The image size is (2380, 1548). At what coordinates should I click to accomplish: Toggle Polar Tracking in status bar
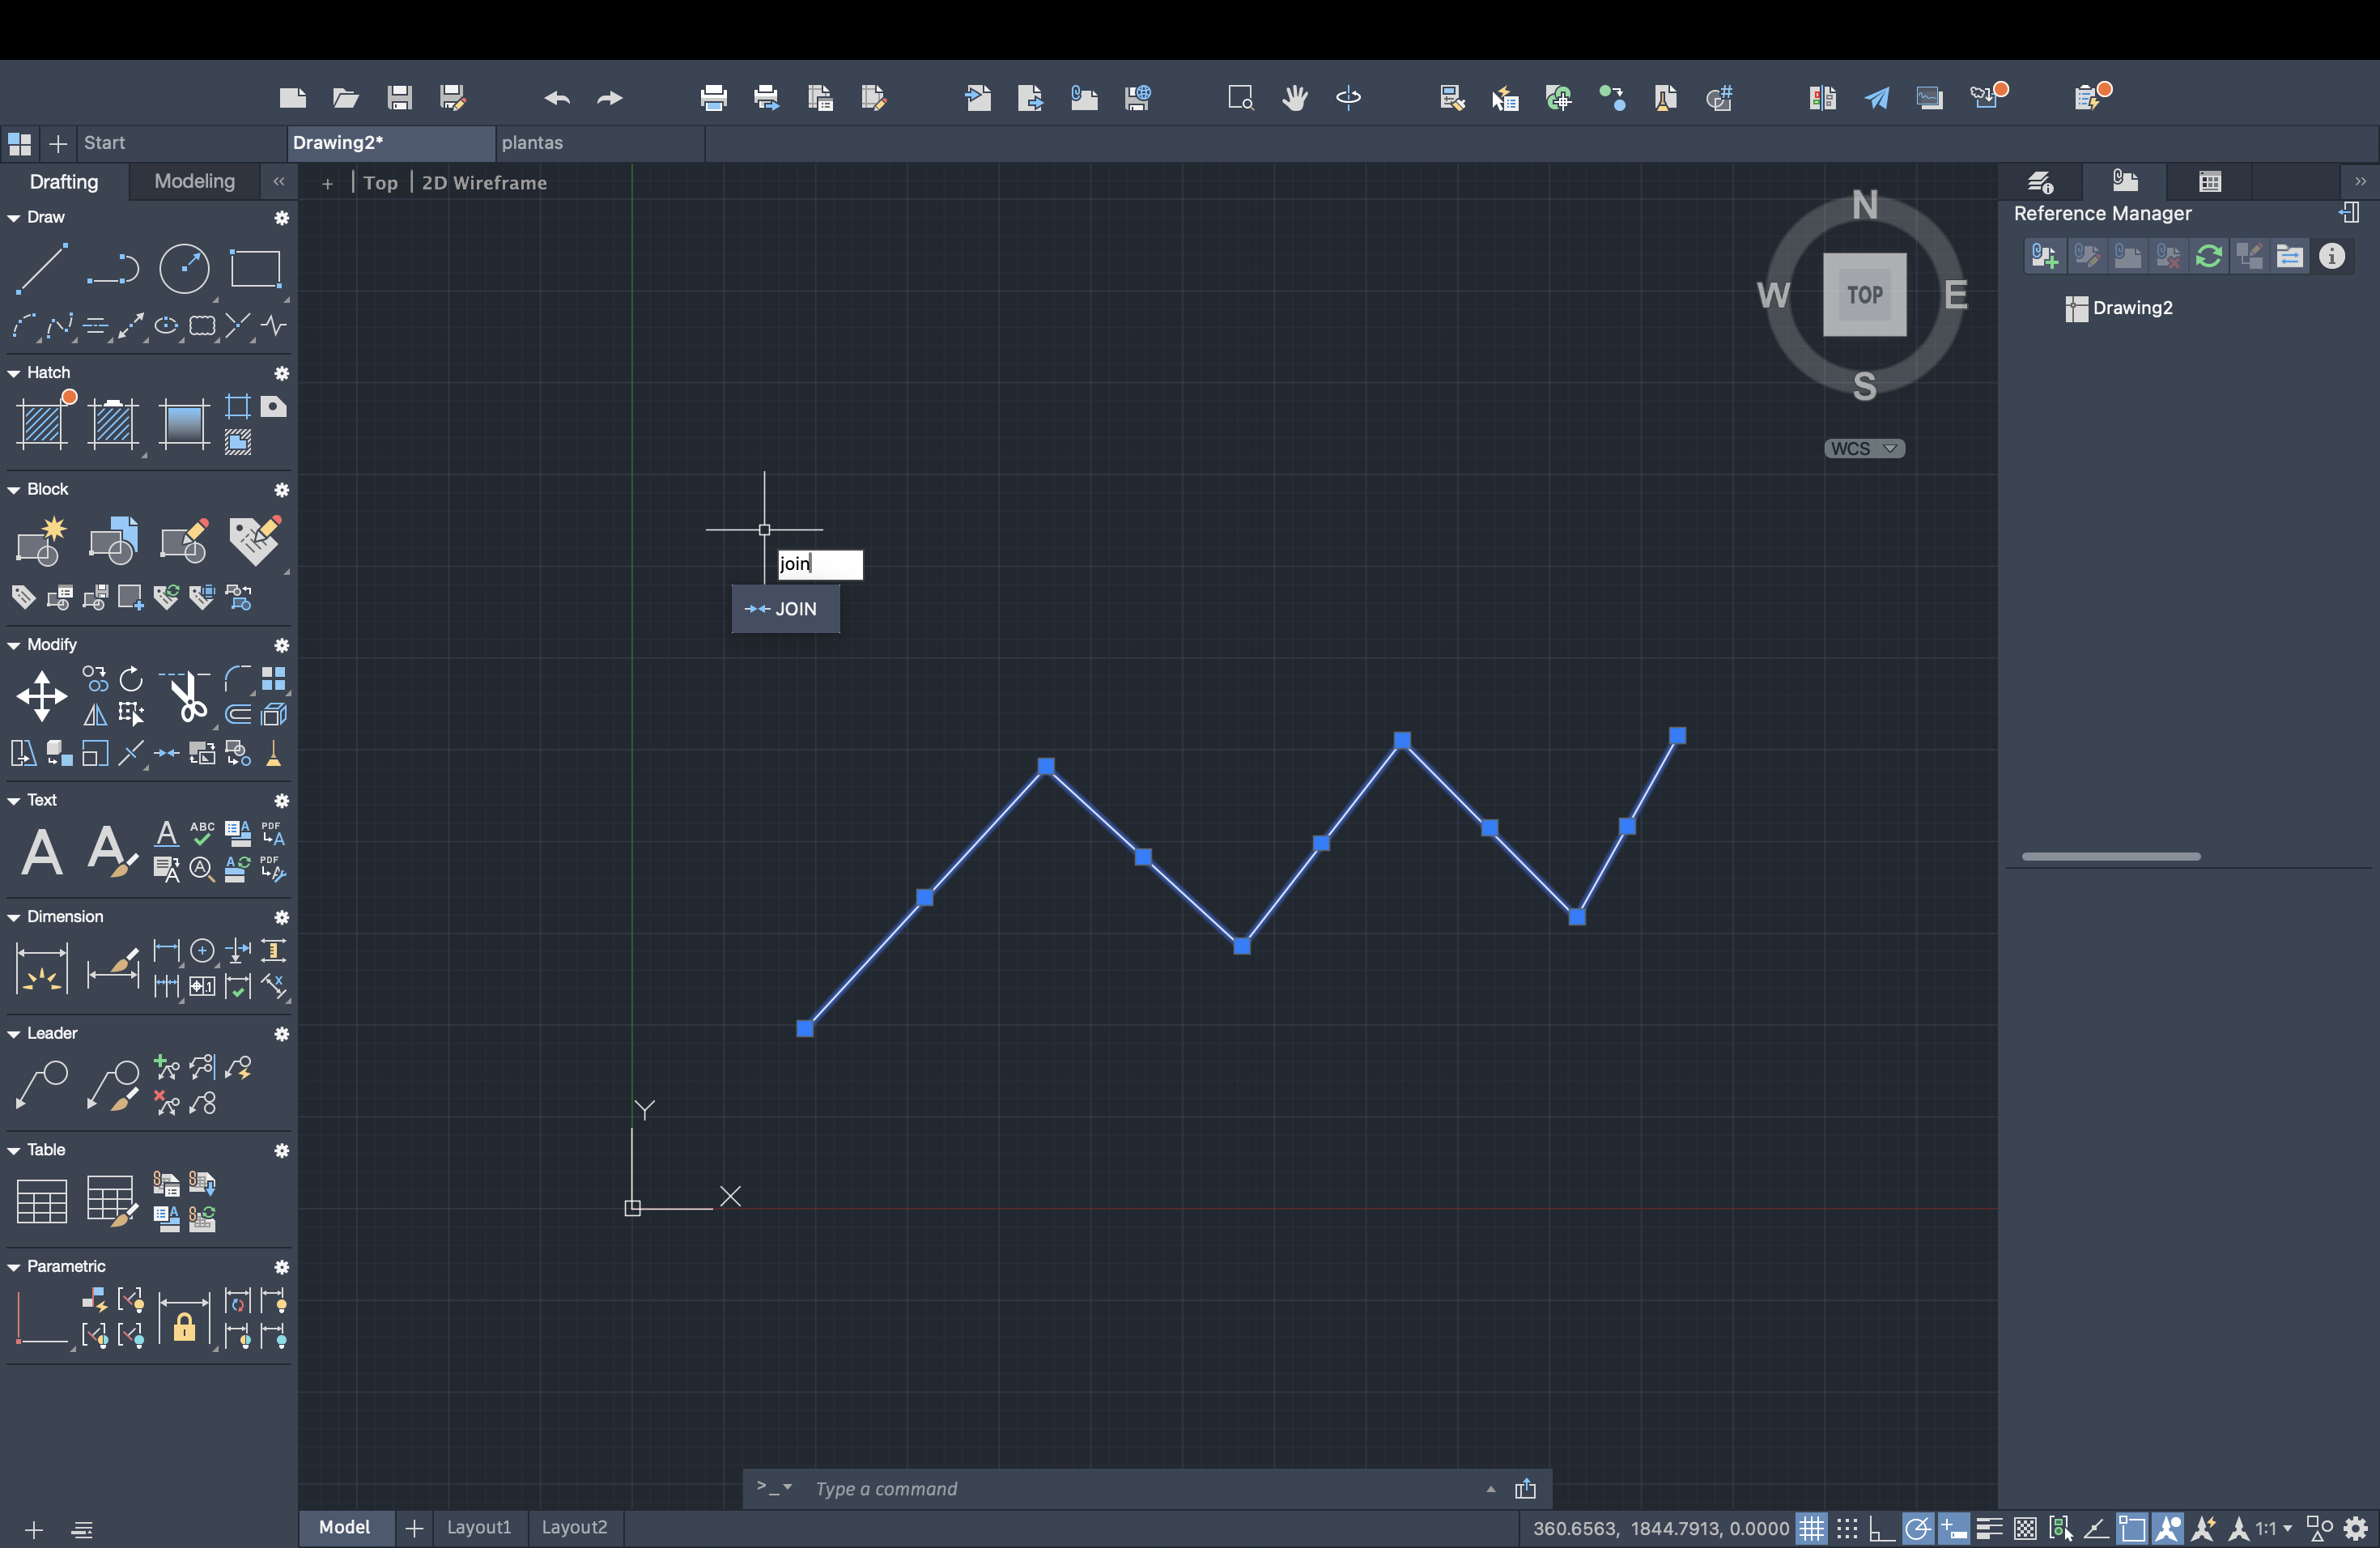click(x=1917, y=1528)
